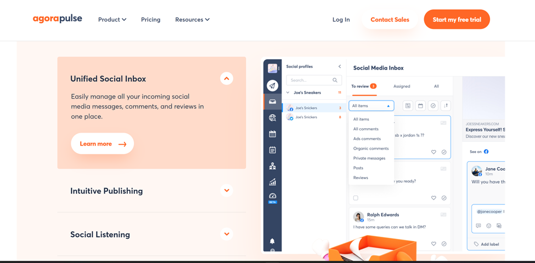Click the 'Express Yourself!' ad headline

(485, 130)
